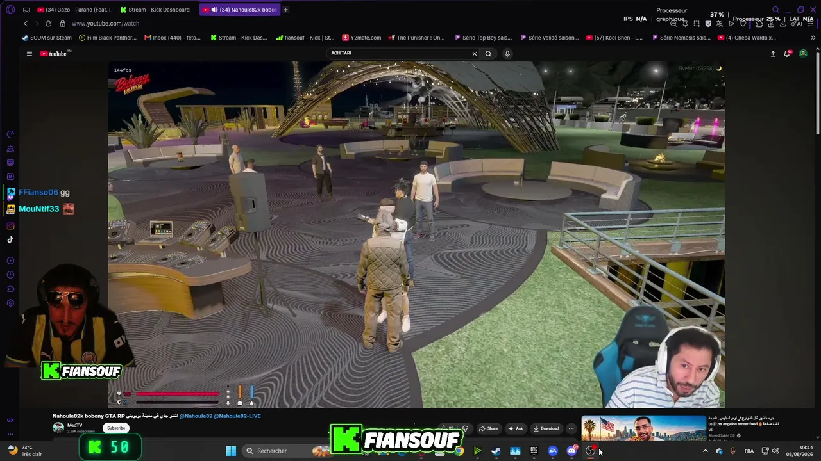Open the YouTube account avatar menu
The image size is (821, 461).
[803, 54]
